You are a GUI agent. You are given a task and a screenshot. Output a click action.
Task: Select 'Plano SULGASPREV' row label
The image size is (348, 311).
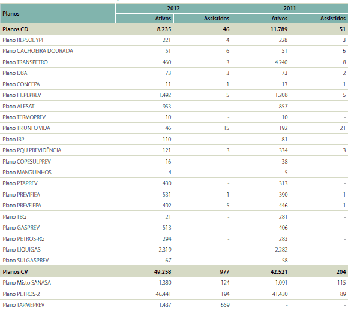pos(26,261)
